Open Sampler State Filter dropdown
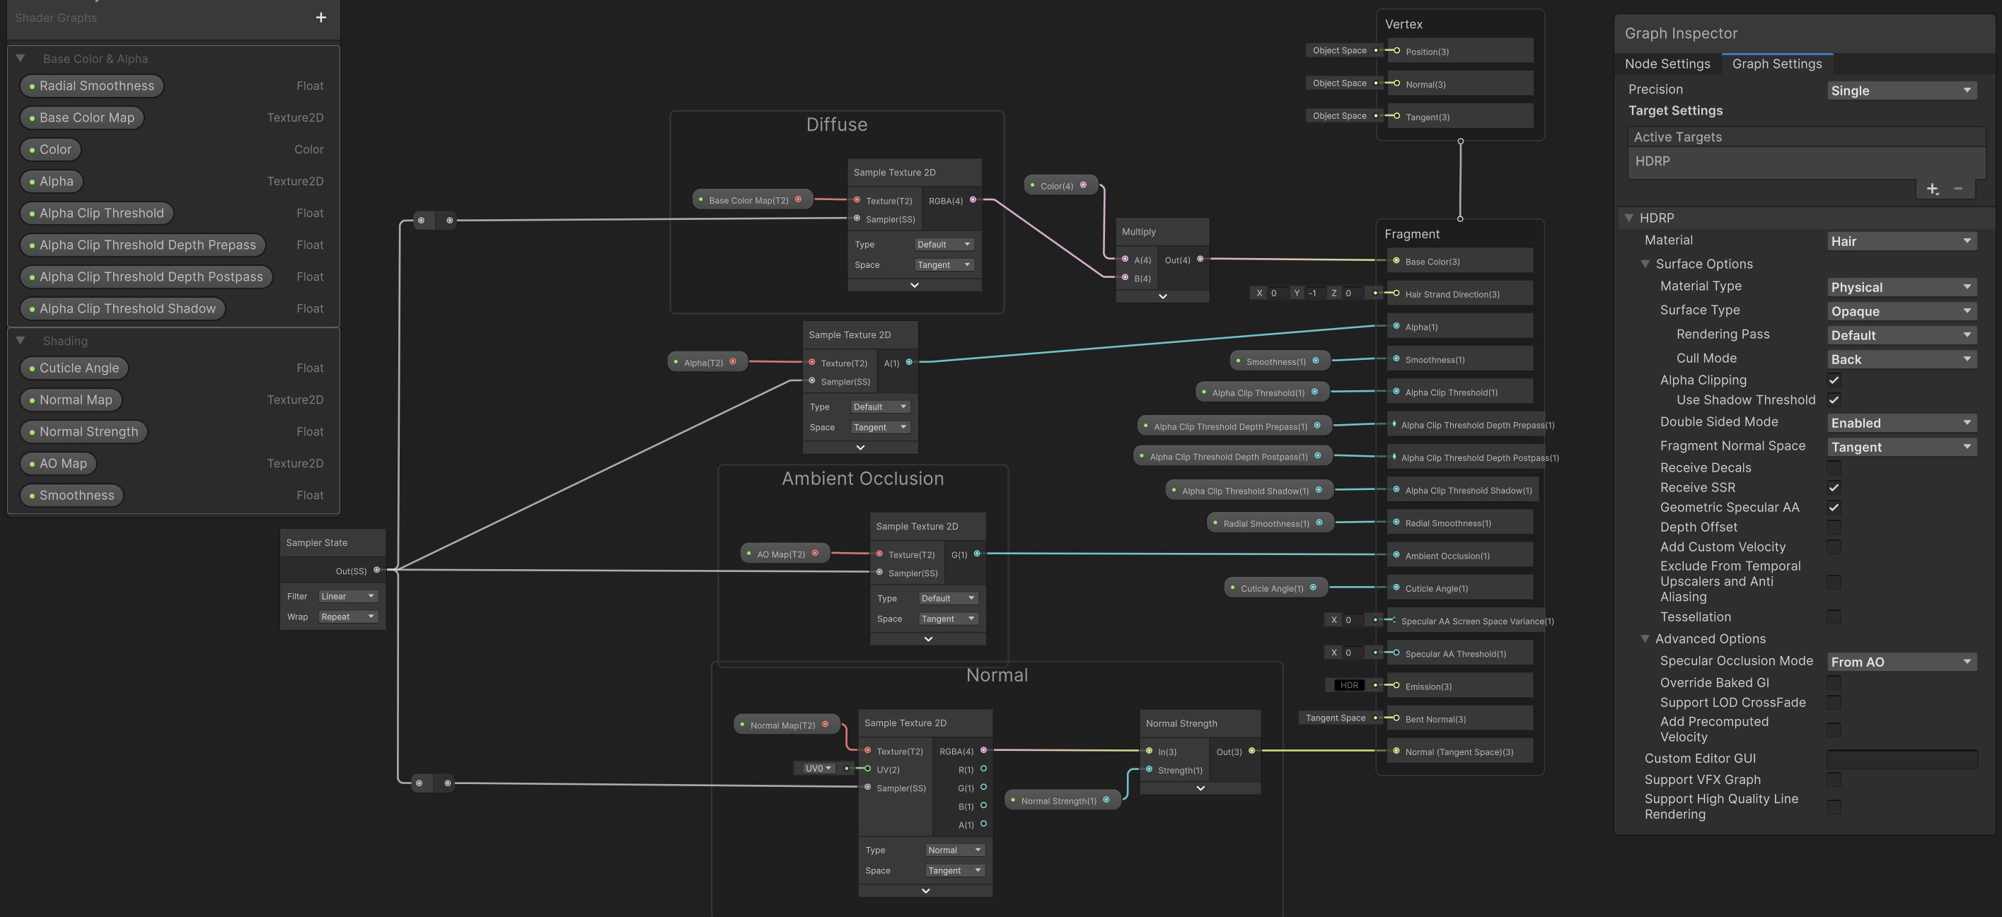This screenshot has width=2002, height=917. (347, 596)
